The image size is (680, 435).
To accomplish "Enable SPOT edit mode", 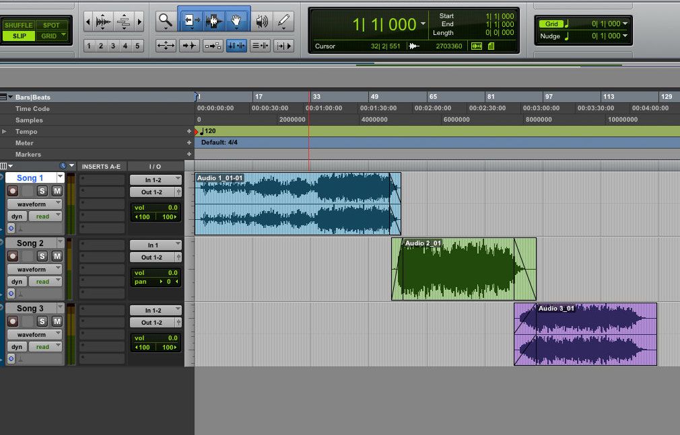I will [x=51, y=25].
